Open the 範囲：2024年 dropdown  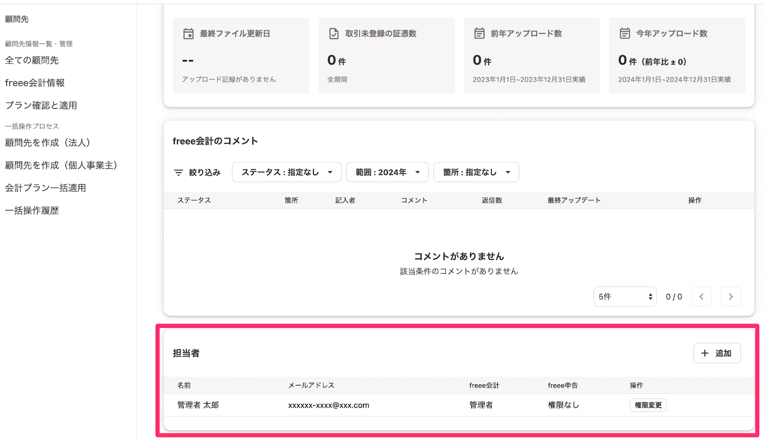388,172
